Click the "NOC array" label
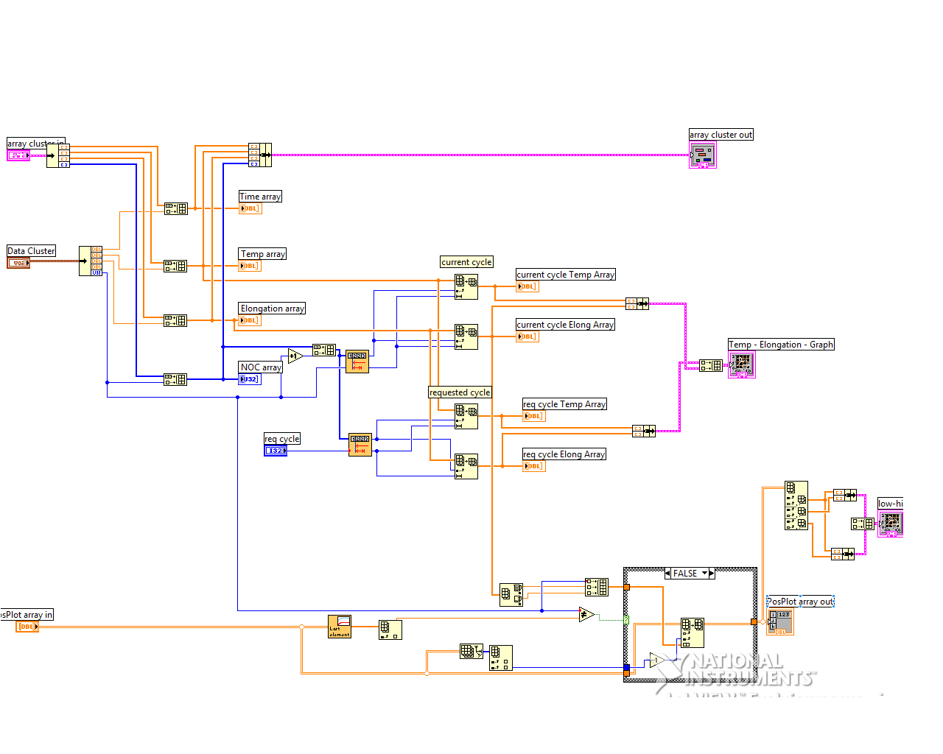The image size is (943, 754). [261, 367]
